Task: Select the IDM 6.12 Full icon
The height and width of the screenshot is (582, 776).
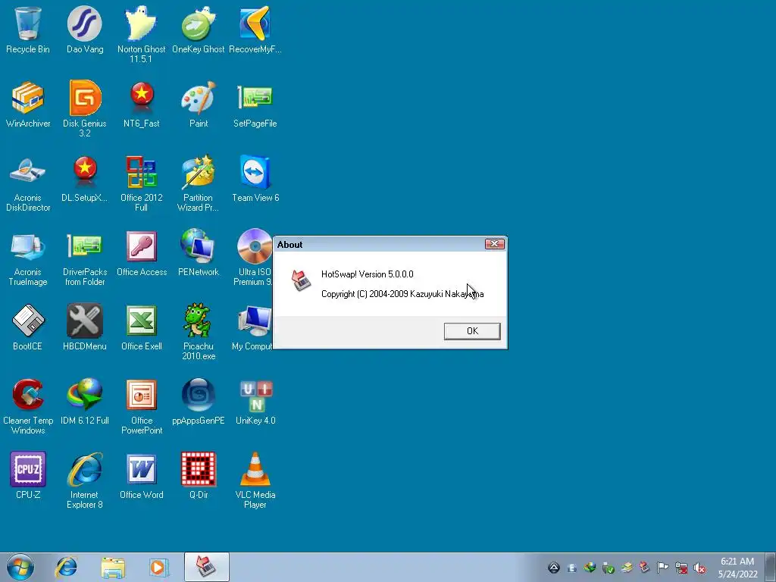Action: (x=85, y=401)
